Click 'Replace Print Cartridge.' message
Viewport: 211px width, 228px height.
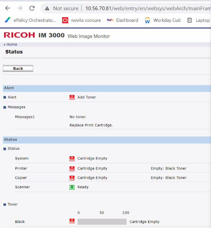(91, 125)
